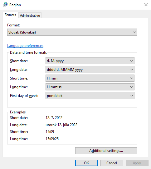The image size is (151, 169).
Task: Click the Long time example value 15:09:25
Action: point(52,139)
